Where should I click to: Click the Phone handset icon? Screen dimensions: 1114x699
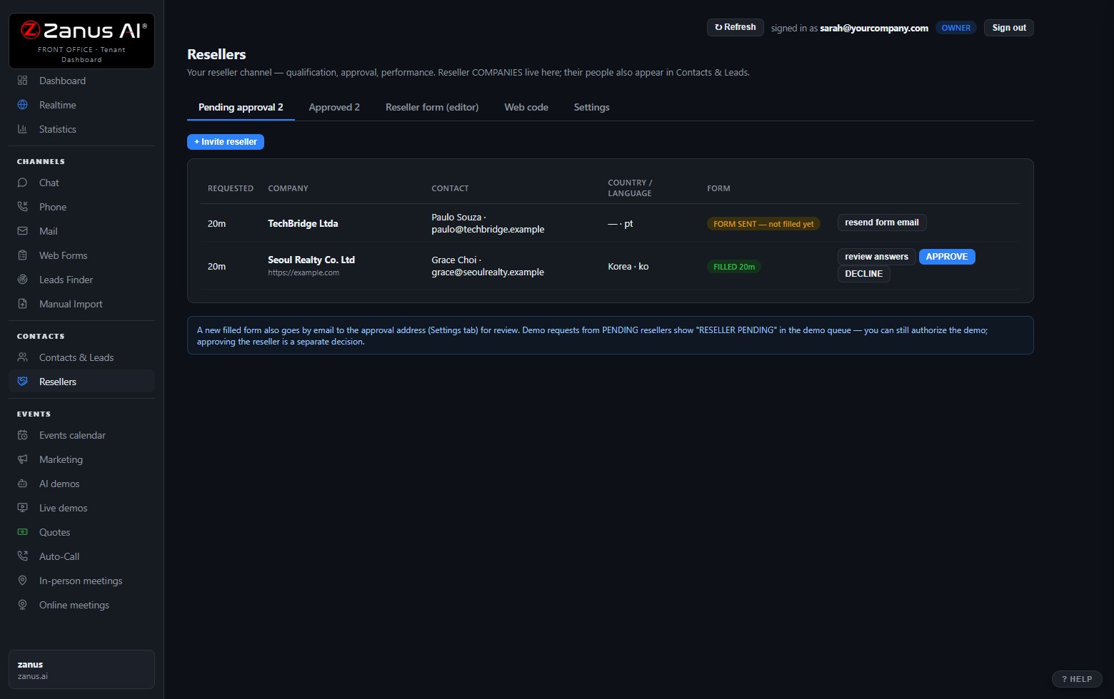22,207
